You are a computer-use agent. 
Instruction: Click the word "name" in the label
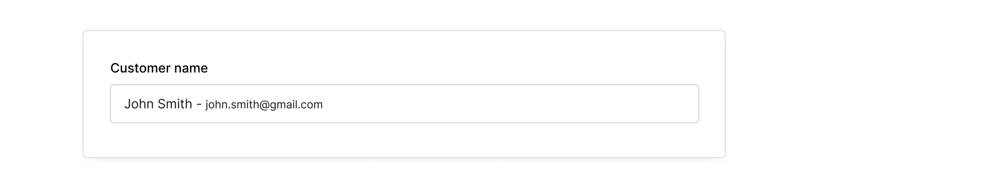pos(191,68)
